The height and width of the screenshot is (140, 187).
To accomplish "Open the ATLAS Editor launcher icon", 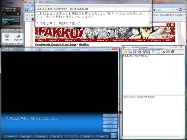I will (x=7, y=38).
